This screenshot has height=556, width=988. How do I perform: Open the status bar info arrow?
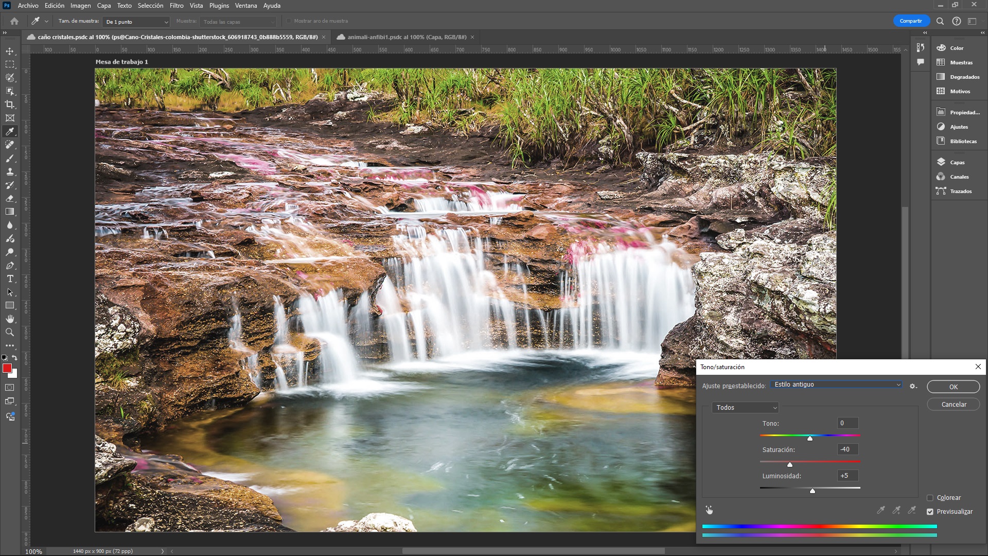(163, 551)
